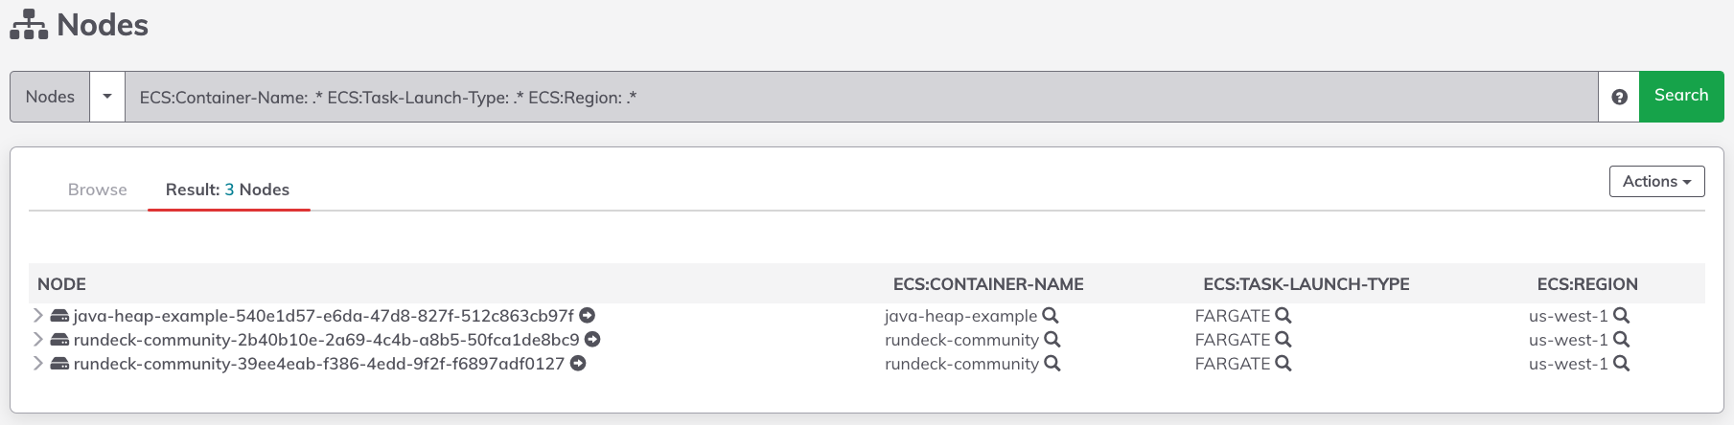Open the Nodes filter dropdown caret
The image size is (1734, 425).
coord(107,97)
